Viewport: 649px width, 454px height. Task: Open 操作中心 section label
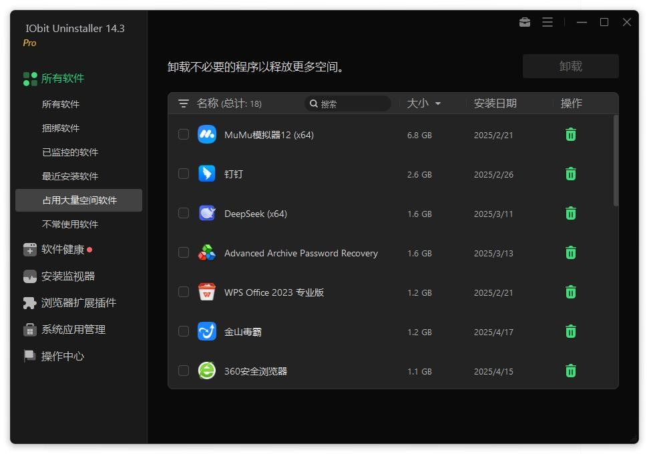[63, 357]
